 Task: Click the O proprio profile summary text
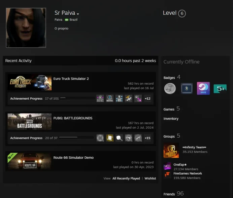(x=61, y=29)
